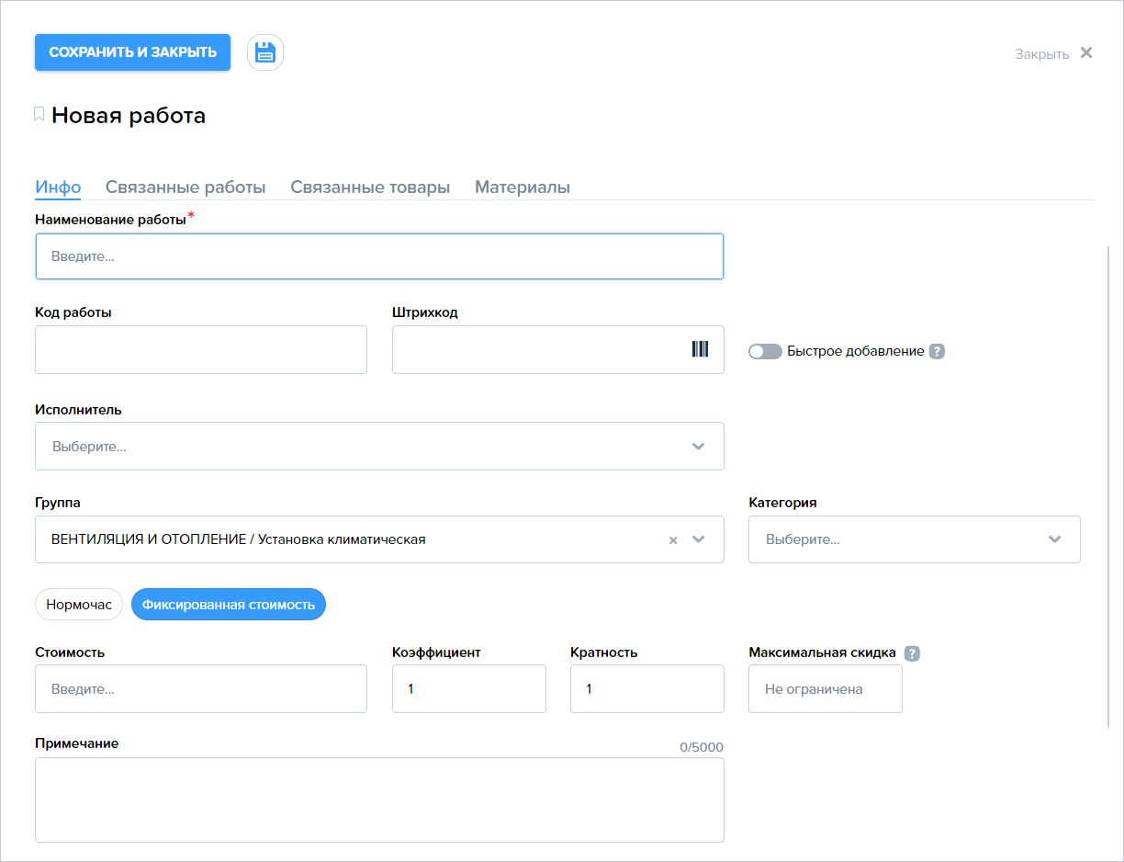Click into the Код работы field
This screenshot has height=862, width=1124.
tap(201, 349)
